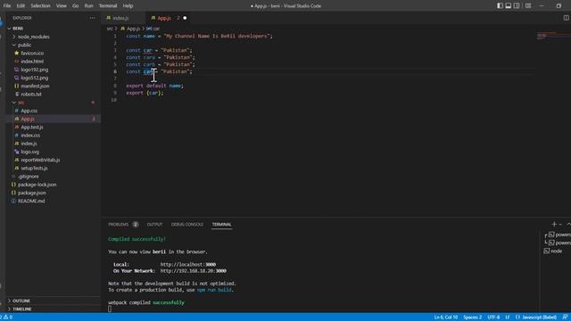Image resolution: width=571 pixels, height=321 pixels.
Task: Select the first powershell terminal entry
Action: tap(557, 235)
